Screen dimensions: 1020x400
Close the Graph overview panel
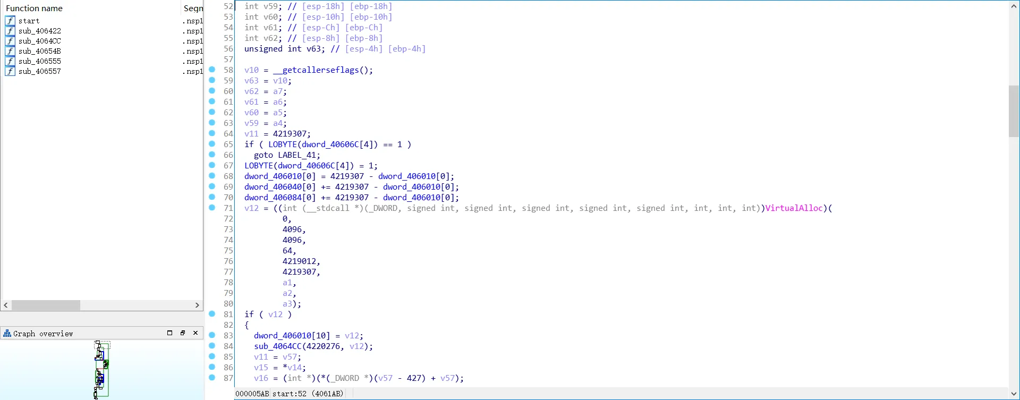click(x=195, y=333)
